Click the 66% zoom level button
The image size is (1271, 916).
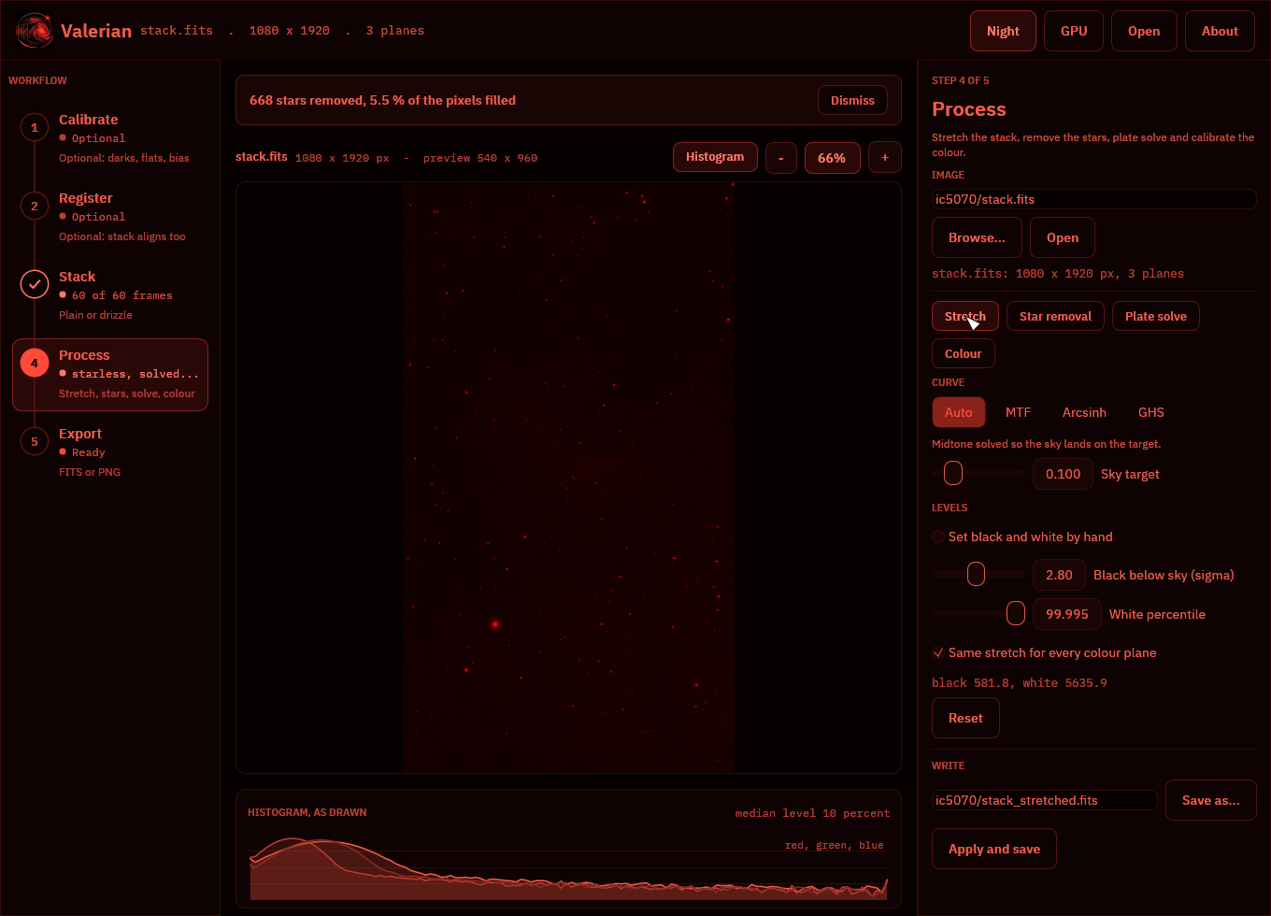click(x=833, y=158)
